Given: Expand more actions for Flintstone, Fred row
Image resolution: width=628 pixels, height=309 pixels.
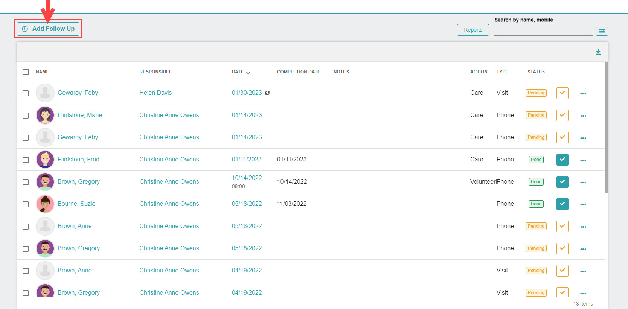Looking at the screenshot, I should coord(583,160).
